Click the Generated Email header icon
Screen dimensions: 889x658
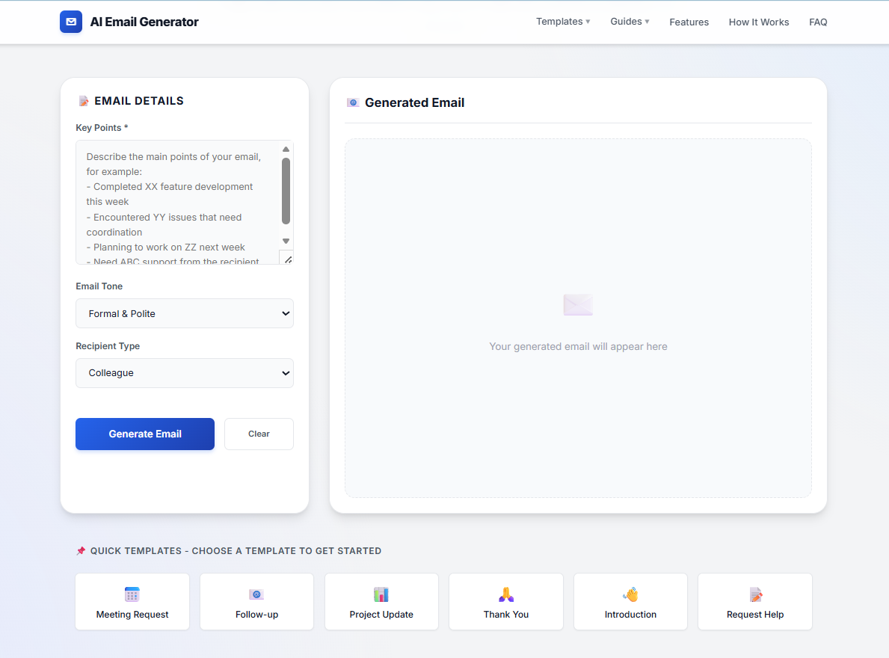(x=352, y=102)
